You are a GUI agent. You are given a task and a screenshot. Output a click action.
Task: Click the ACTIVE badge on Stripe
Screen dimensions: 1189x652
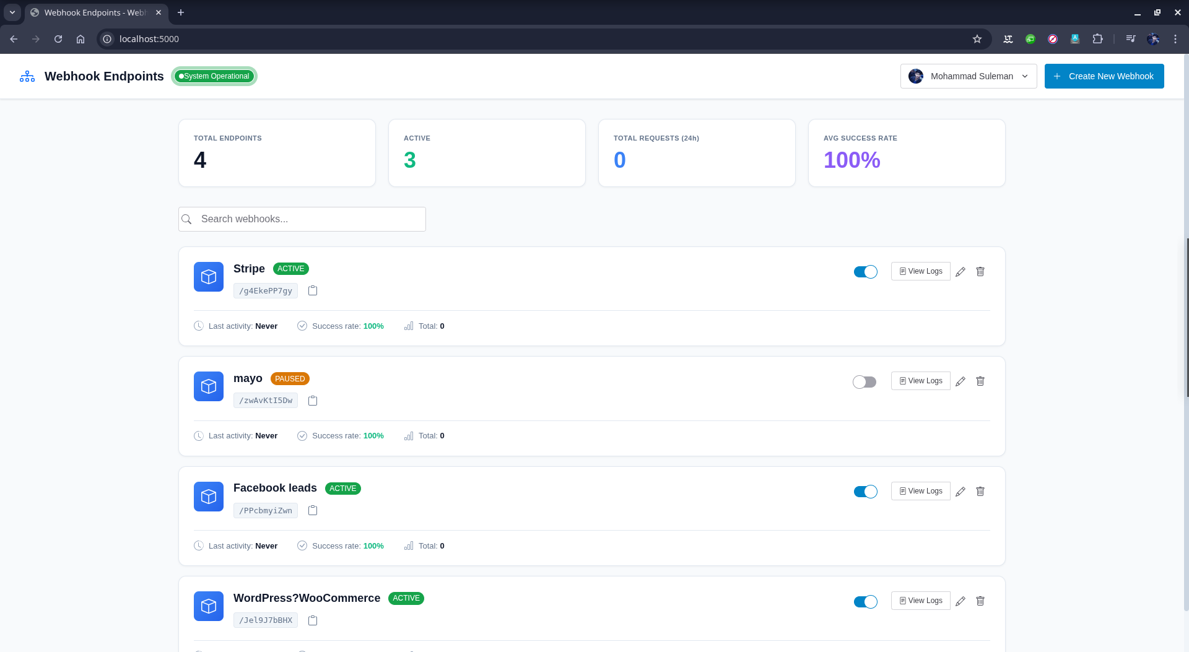pyautogui.click(x=290, y=269)
